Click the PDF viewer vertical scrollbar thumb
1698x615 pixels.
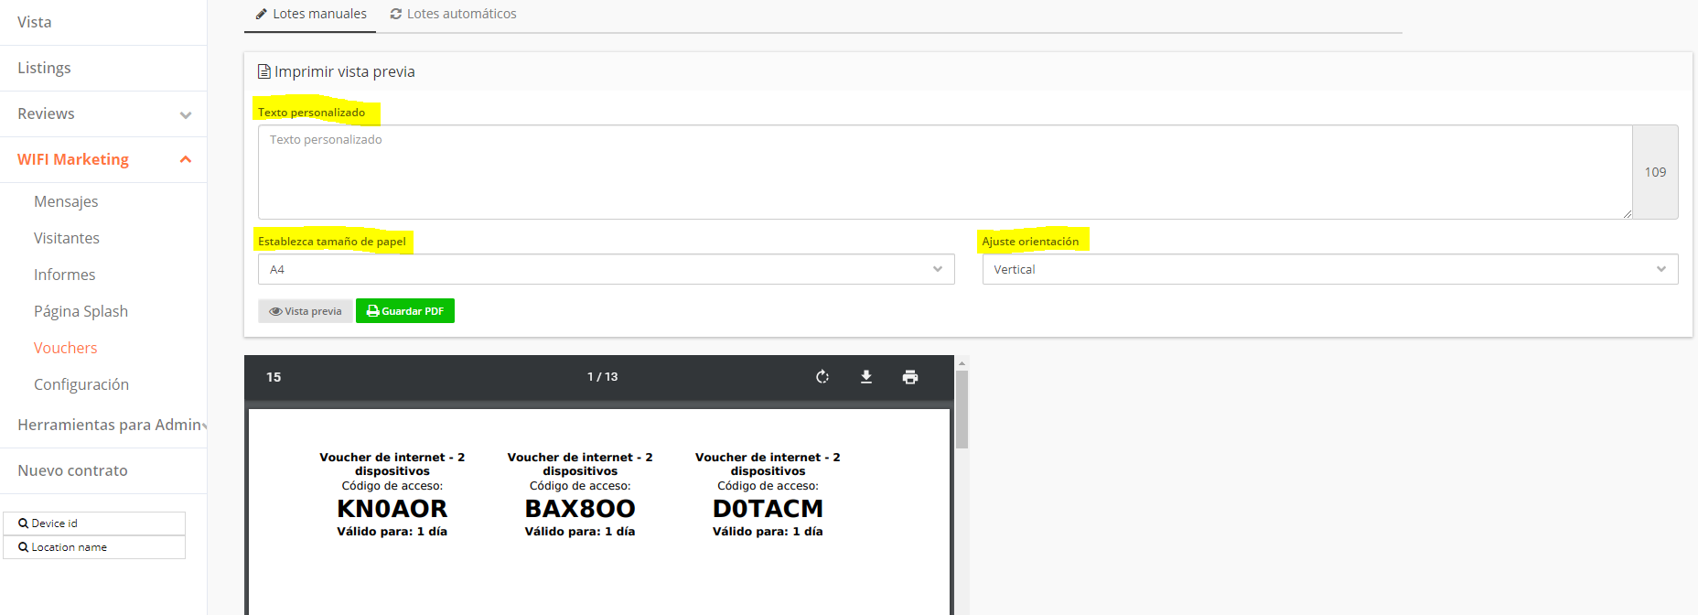962,409
